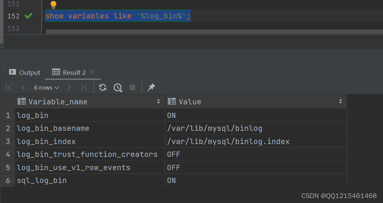383x203 pixels.
Task: Pin the Result 2 tab
Action: tap(151, 87)
